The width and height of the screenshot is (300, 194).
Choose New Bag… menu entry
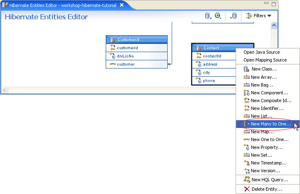click(x=268, y=85)
